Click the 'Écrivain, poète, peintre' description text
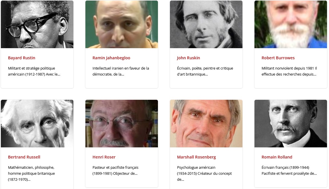The image size is (329, 189). 205,71
